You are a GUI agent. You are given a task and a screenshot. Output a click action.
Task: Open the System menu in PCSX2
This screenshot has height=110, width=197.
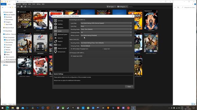(19, 4)
